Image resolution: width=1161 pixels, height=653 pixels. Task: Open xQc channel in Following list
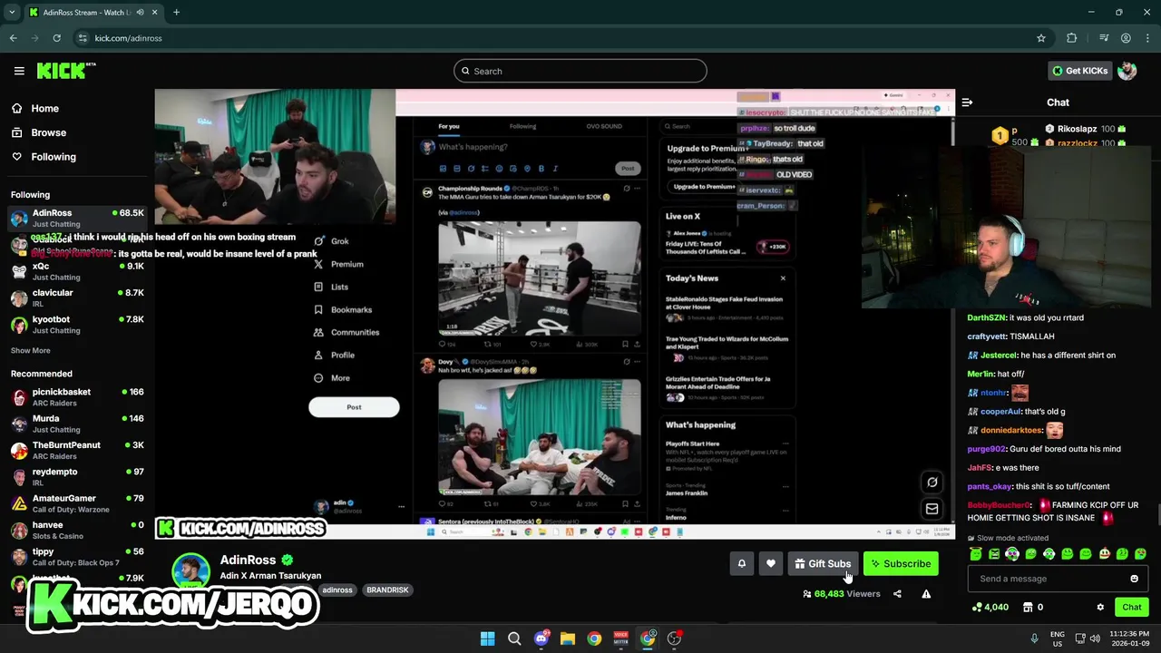coord(77,271)
